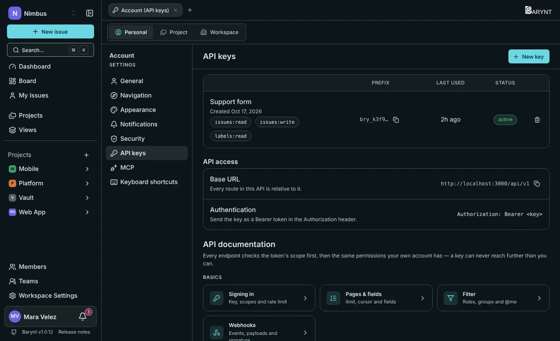This screenshot has height=341, width=560.
Task: Open the Filter documentation card
Action: (493, 298)
